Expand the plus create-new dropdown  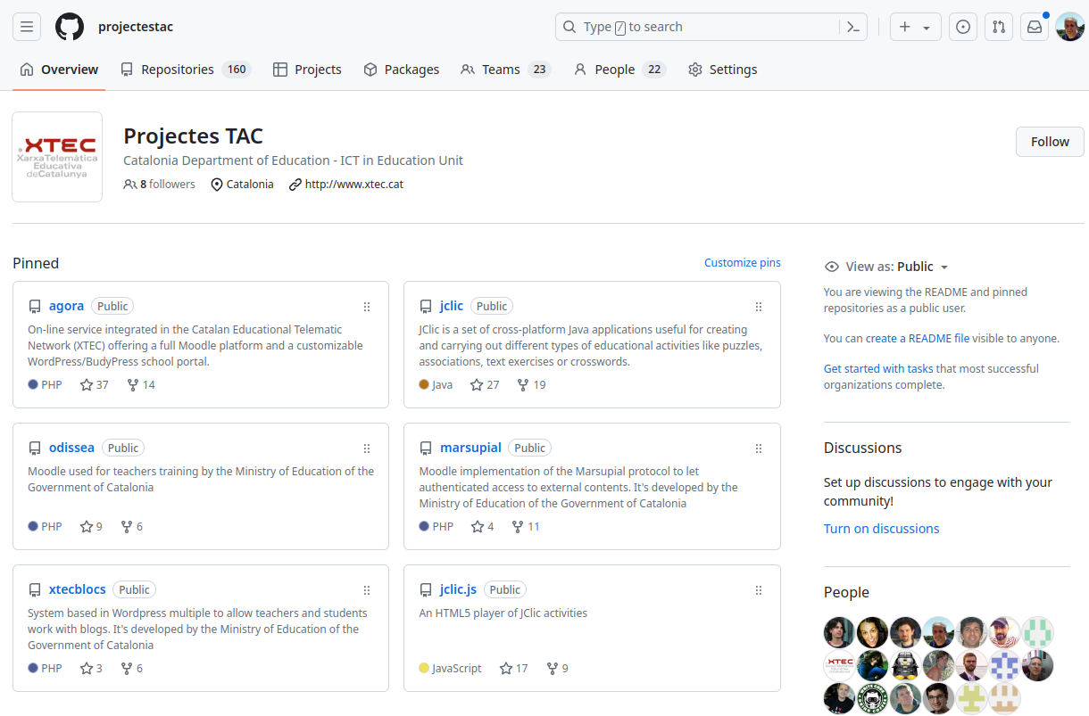916,27
